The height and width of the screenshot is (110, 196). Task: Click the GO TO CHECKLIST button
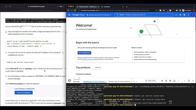click(84, 53)
